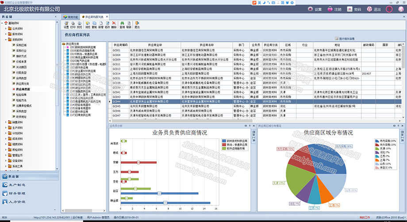Click the 注销 (Log off) lock icon
This screenshot has height=222, width=407.
330,9
